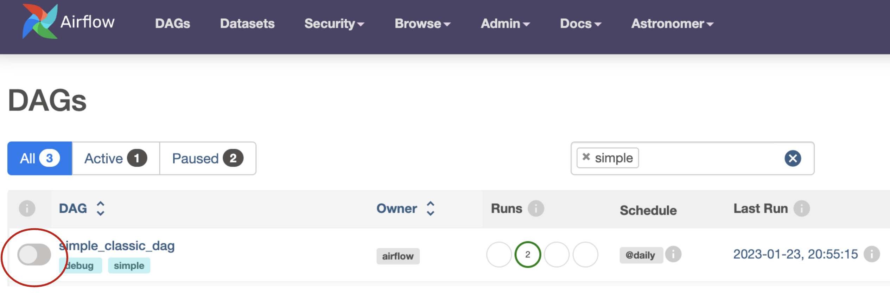Click the Airflow pinwheel logo
Image resolution: width=890 pixels, height=294 pixels.
pos(40,22)
